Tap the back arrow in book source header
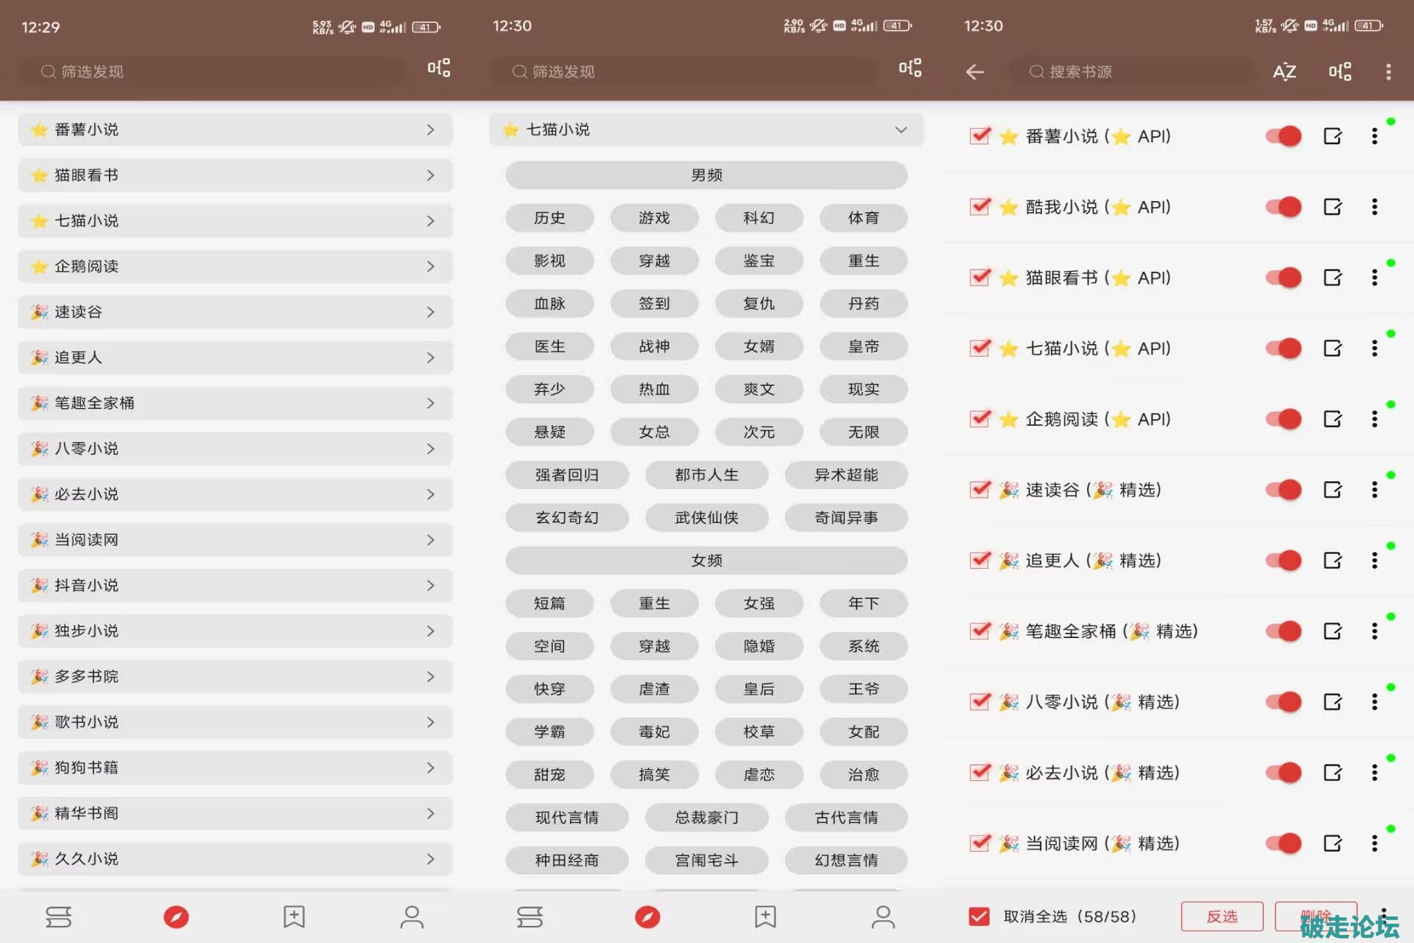This screenshot has width=1414, height=943. 974,71
